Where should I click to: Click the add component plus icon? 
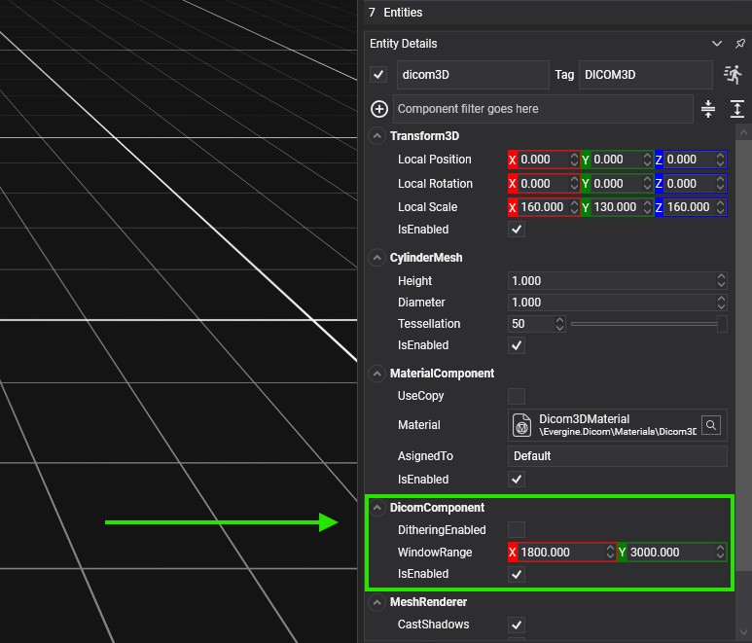[379, 109]
